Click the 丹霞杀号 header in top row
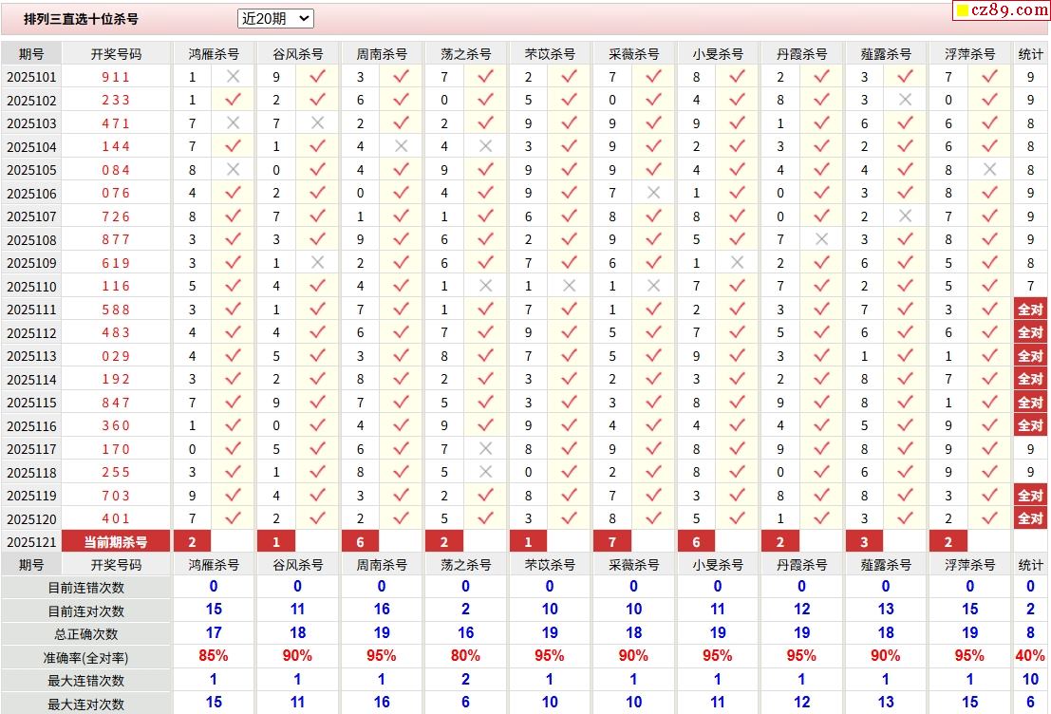The width and height of the screenshot is (1051, 714). 801,54
